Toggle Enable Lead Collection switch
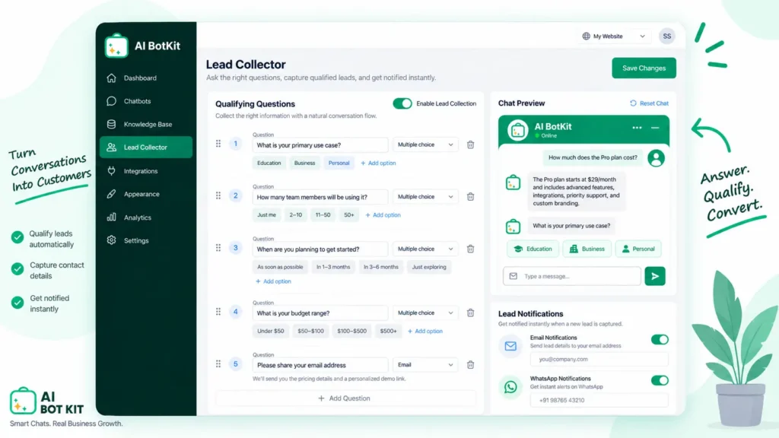The height and width of the screenshot is (438, 779). click(402, 103)
